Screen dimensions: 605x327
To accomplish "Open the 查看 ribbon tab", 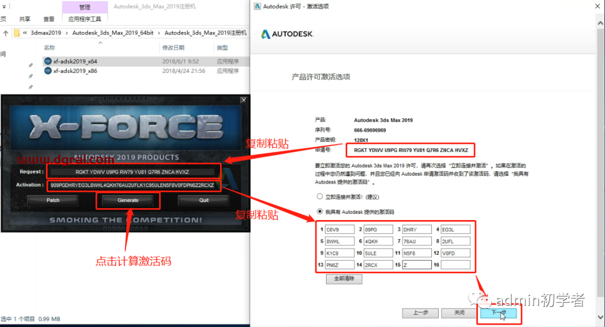I will click(x=49, y=19).
